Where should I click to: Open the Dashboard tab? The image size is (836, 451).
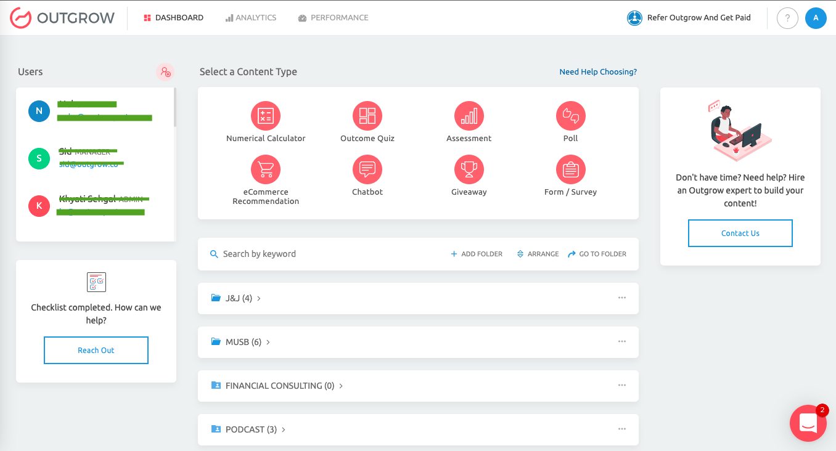173,18
